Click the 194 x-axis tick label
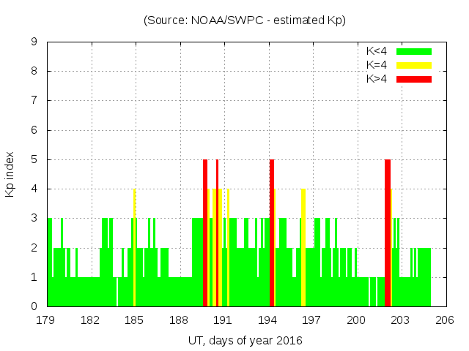This screenshot has width=469, height=351. click(x=267, y=320)
